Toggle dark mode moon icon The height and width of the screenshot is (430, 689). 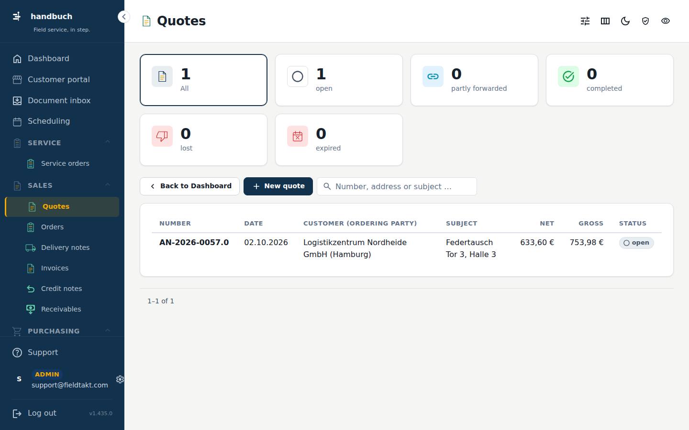tap(625, 21)
